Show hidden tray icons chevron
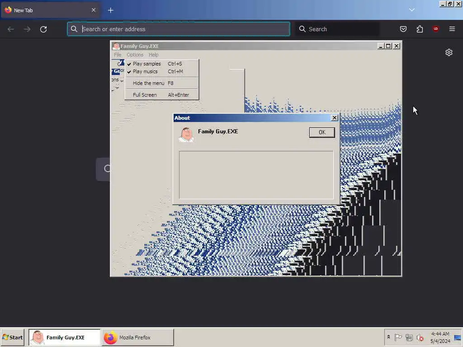The width and height of the screenshot is (463, 347). [388, 337]
